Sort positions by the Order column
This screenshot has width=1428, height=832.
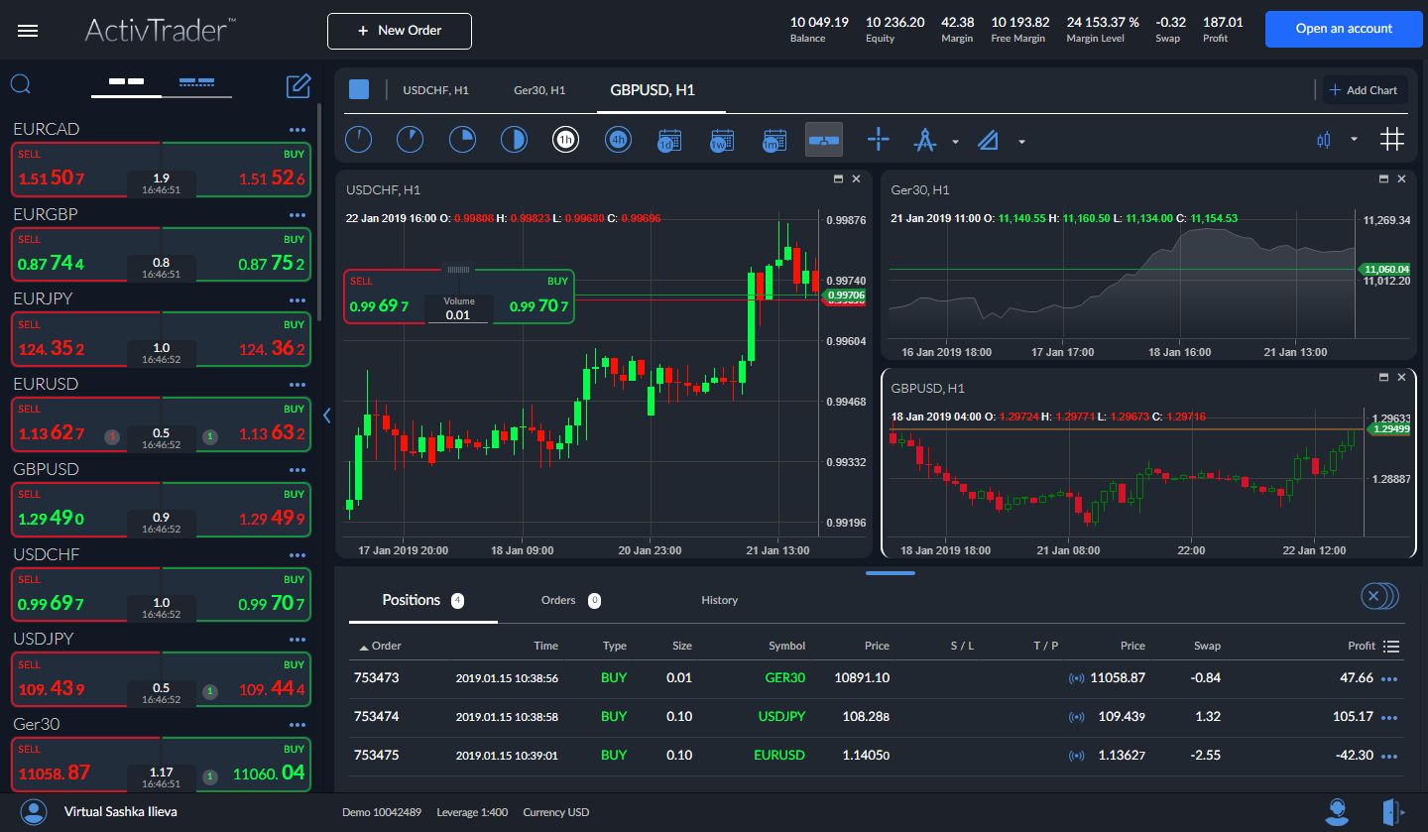pos(381,646)
